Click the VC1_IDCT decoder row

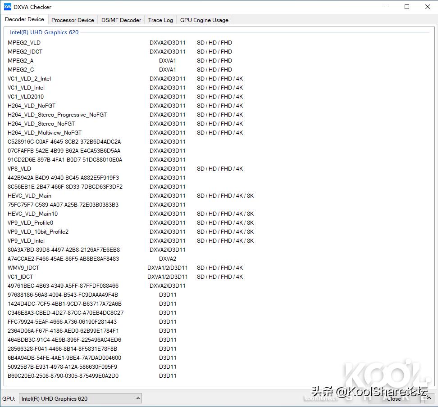coord(20,276)
